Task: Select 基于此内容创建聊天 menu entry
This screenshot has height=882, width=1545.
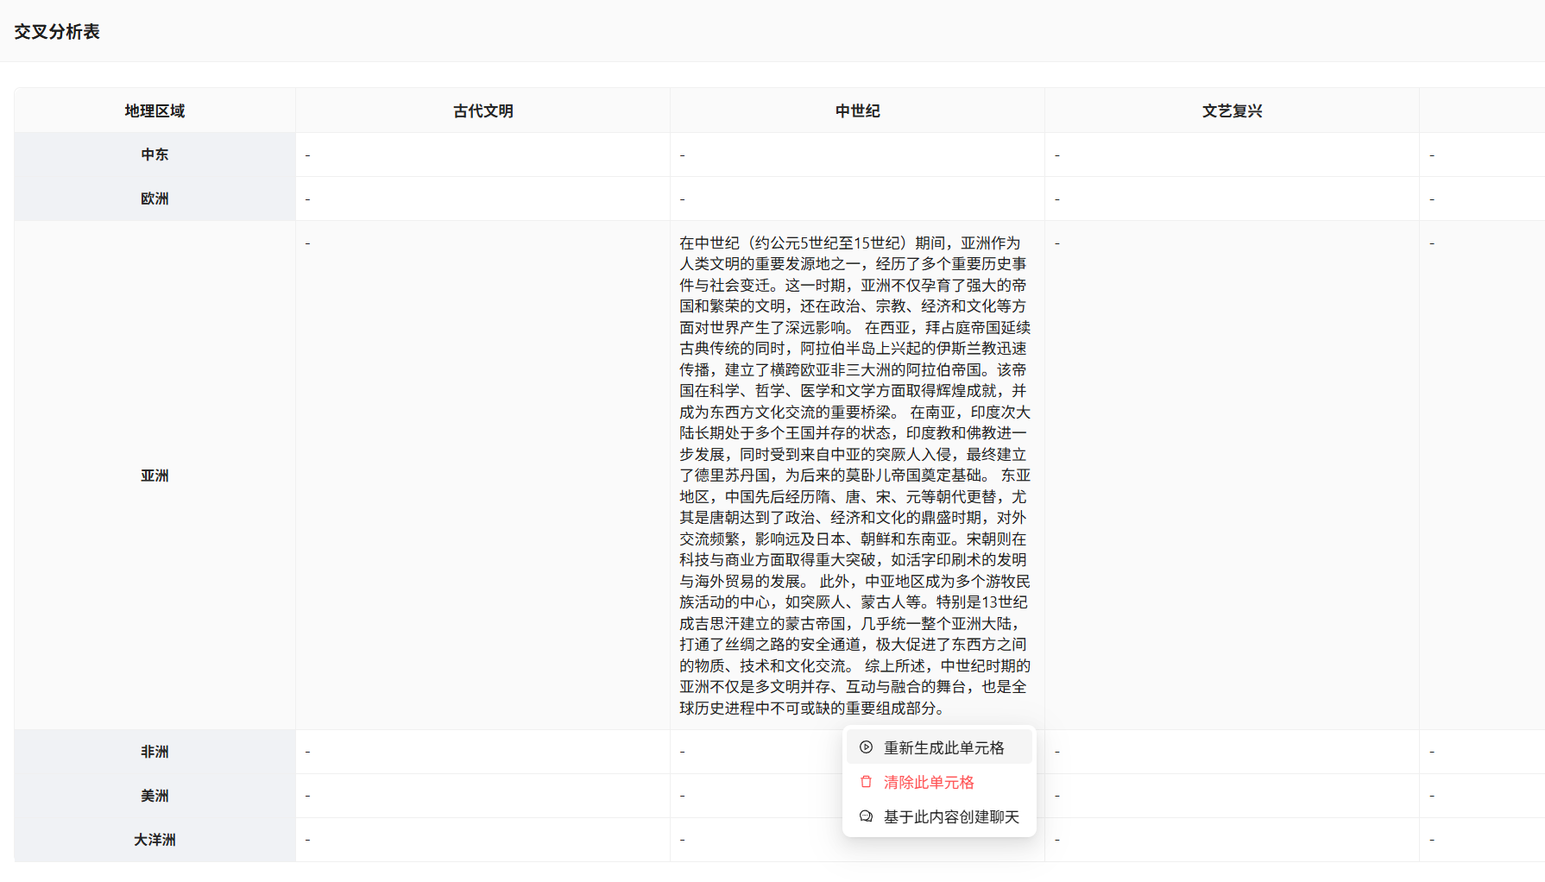Action: point(951,817)
